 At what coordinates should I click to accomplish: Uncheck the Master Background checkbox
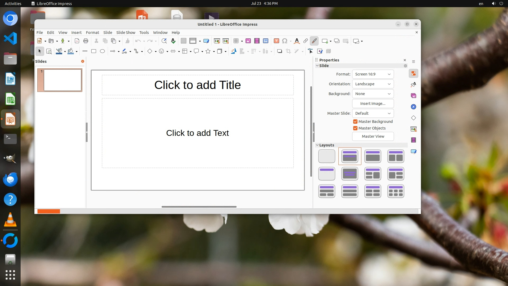pos(355,122)
